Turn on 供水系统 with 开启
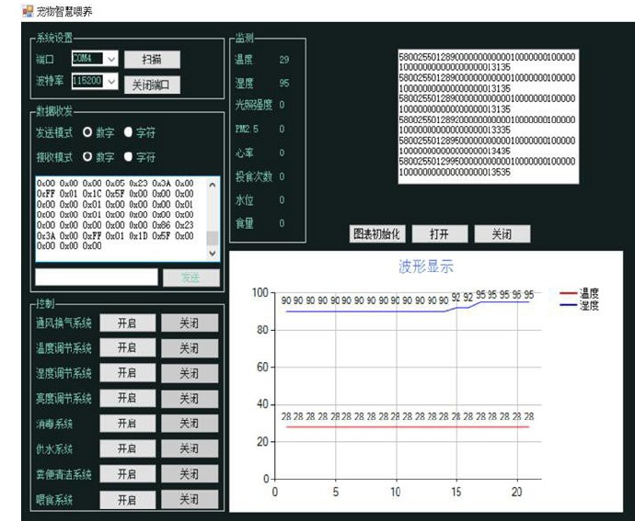Image resolution: width=635 pixels, height=521 pixels. [x=128, y=448]
